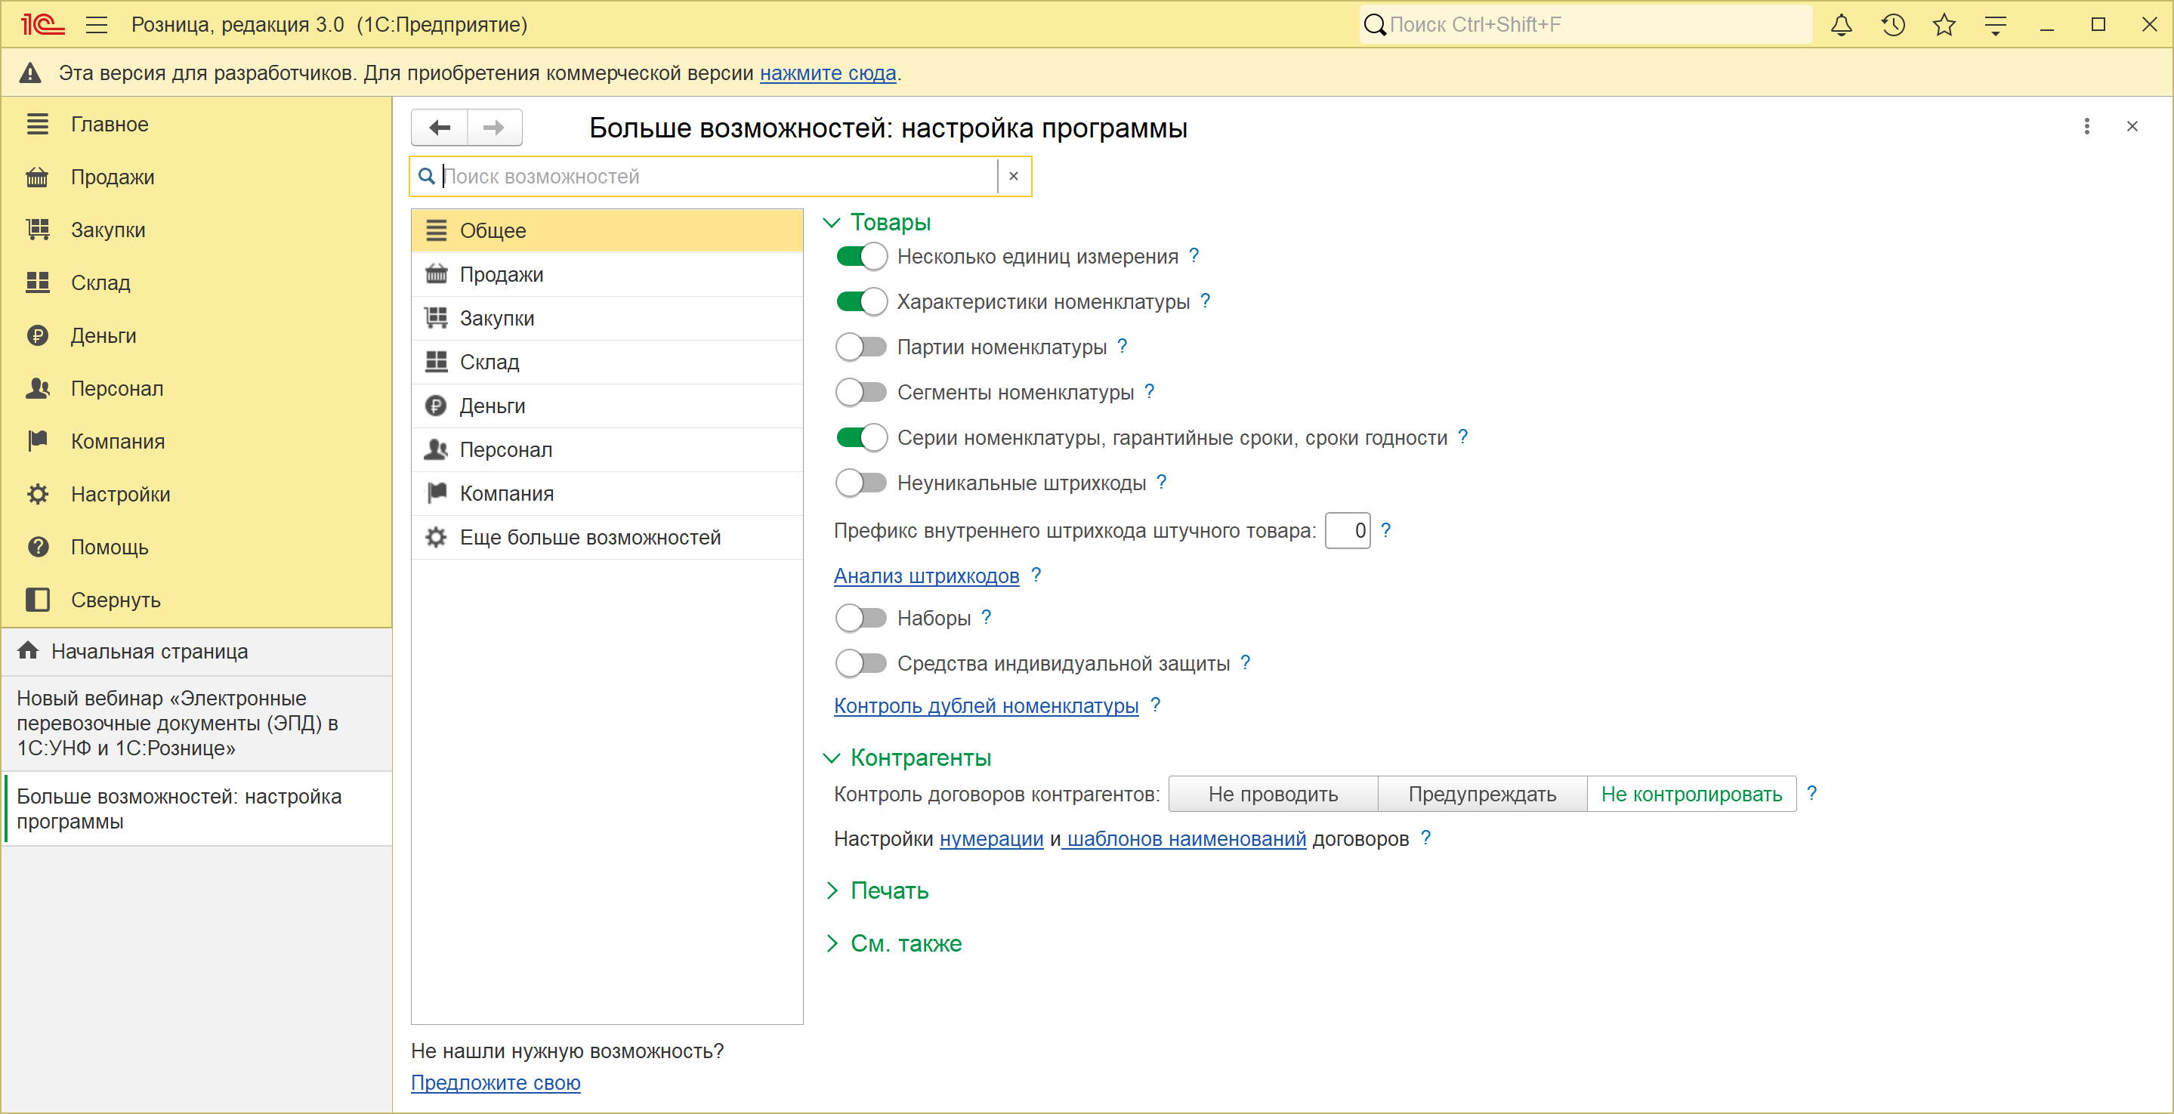Open the three-dot more menu of the form
The image size is (2174, 1114).
(x=2087, y=127)
